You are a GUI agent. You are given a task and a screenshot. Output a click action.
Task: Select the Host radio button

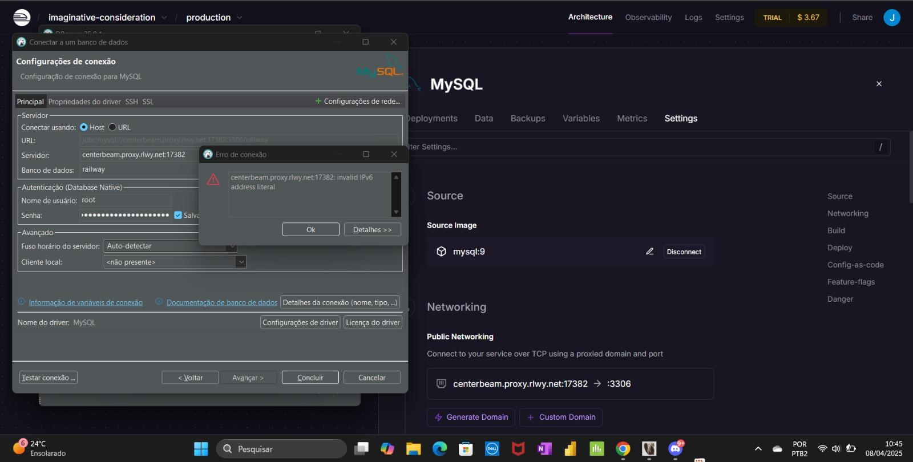click(84, 127)
